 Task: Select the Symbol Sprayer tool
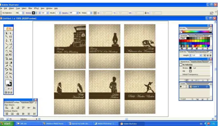[x=6, y=59]
